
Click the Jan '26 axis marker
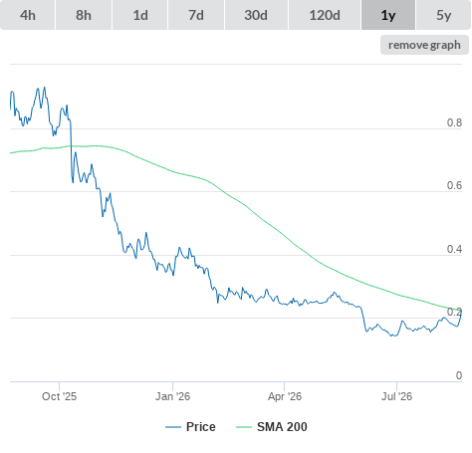172,396
